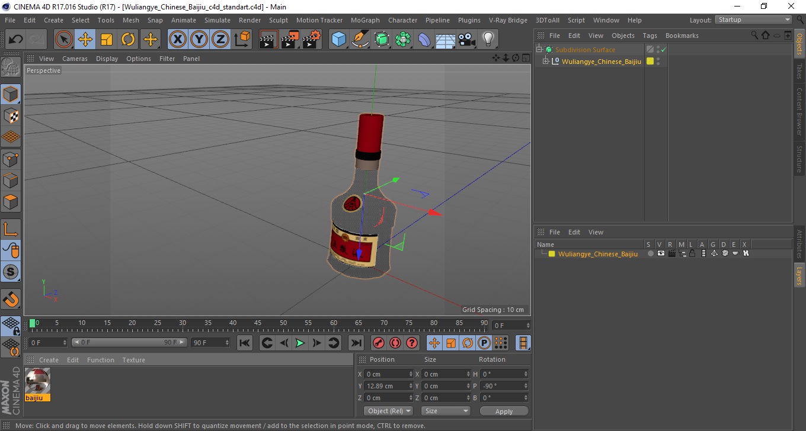
Task: Click the Objects panel search icon
Action: 755,36
